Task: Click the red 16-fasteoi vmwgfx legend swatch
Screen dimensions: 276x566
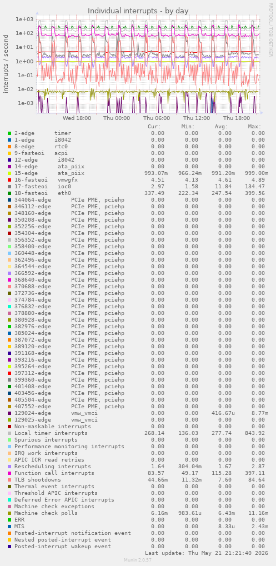Action: click(x=9, y=180)
